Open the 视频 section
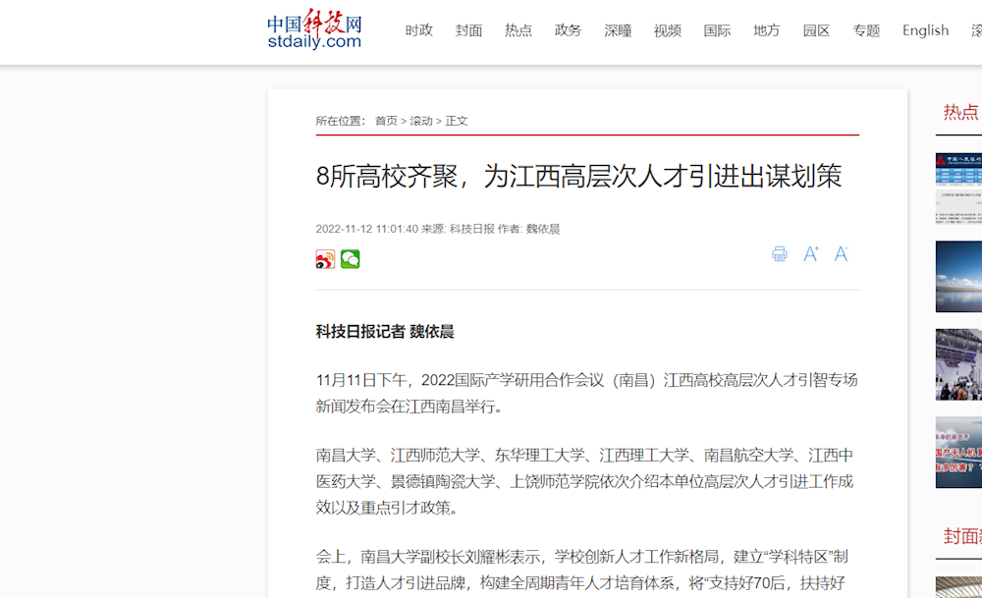The height and width of the screenshot is (598, 982). click(668, 30)
